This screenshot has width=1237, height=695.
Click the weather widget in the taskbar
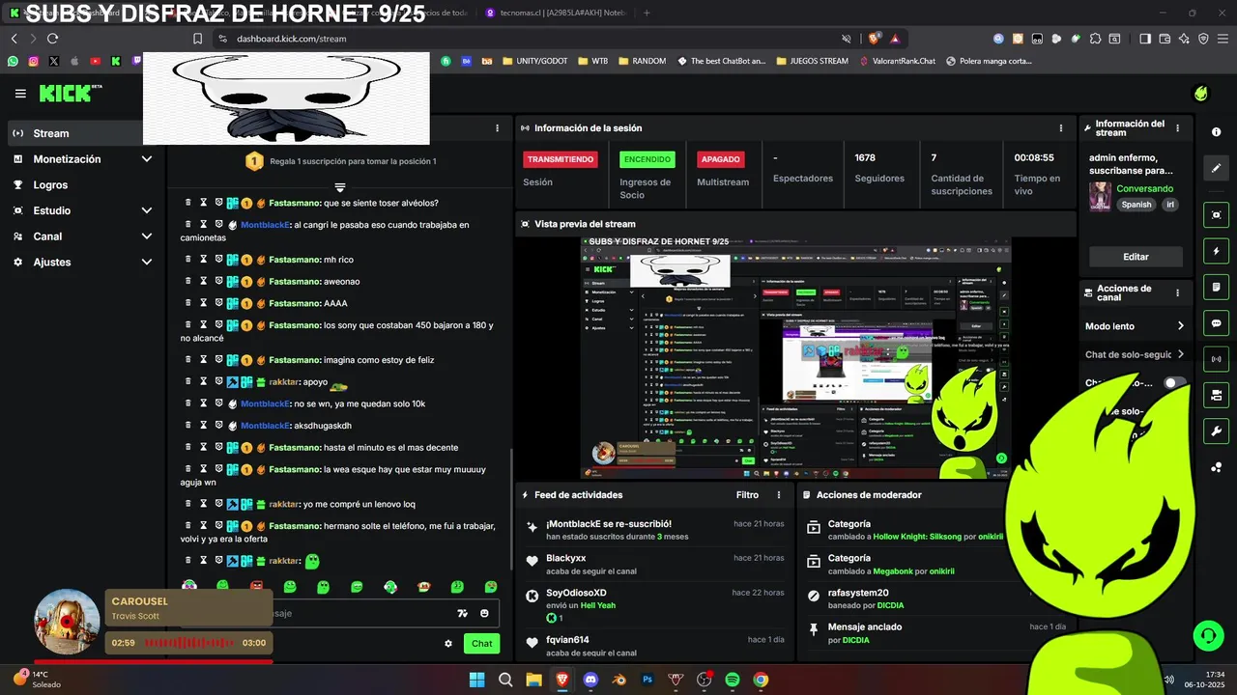coord(39,680)
